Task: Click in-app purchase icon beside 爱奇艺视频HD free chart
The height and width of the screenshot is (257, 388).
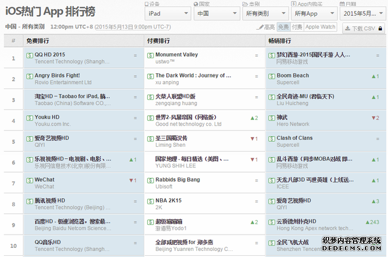Action: pos(30,139)
